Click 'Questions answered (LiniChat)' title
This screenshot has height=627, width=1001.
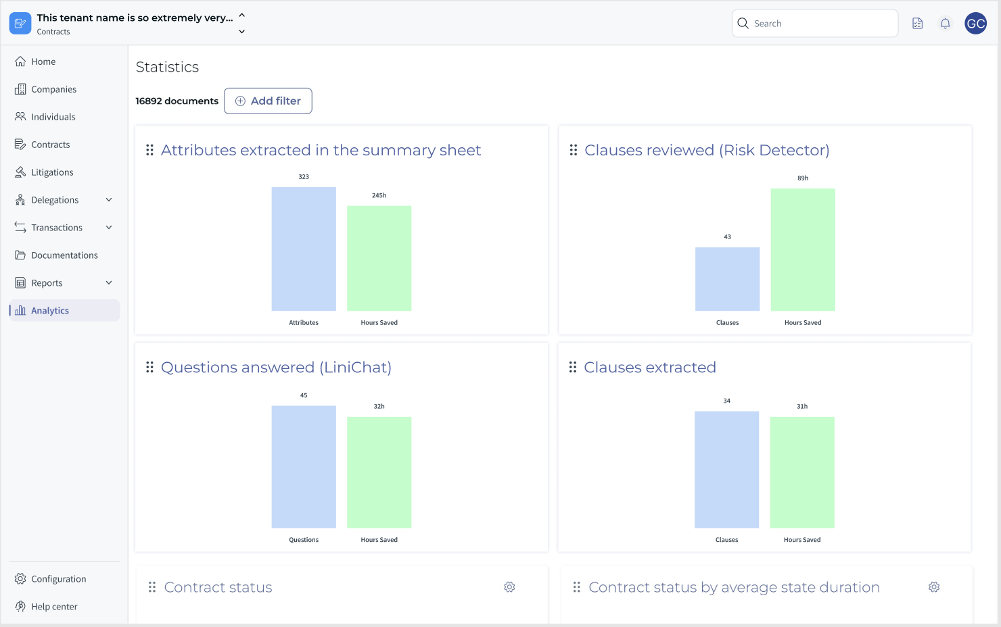(276, 367)
